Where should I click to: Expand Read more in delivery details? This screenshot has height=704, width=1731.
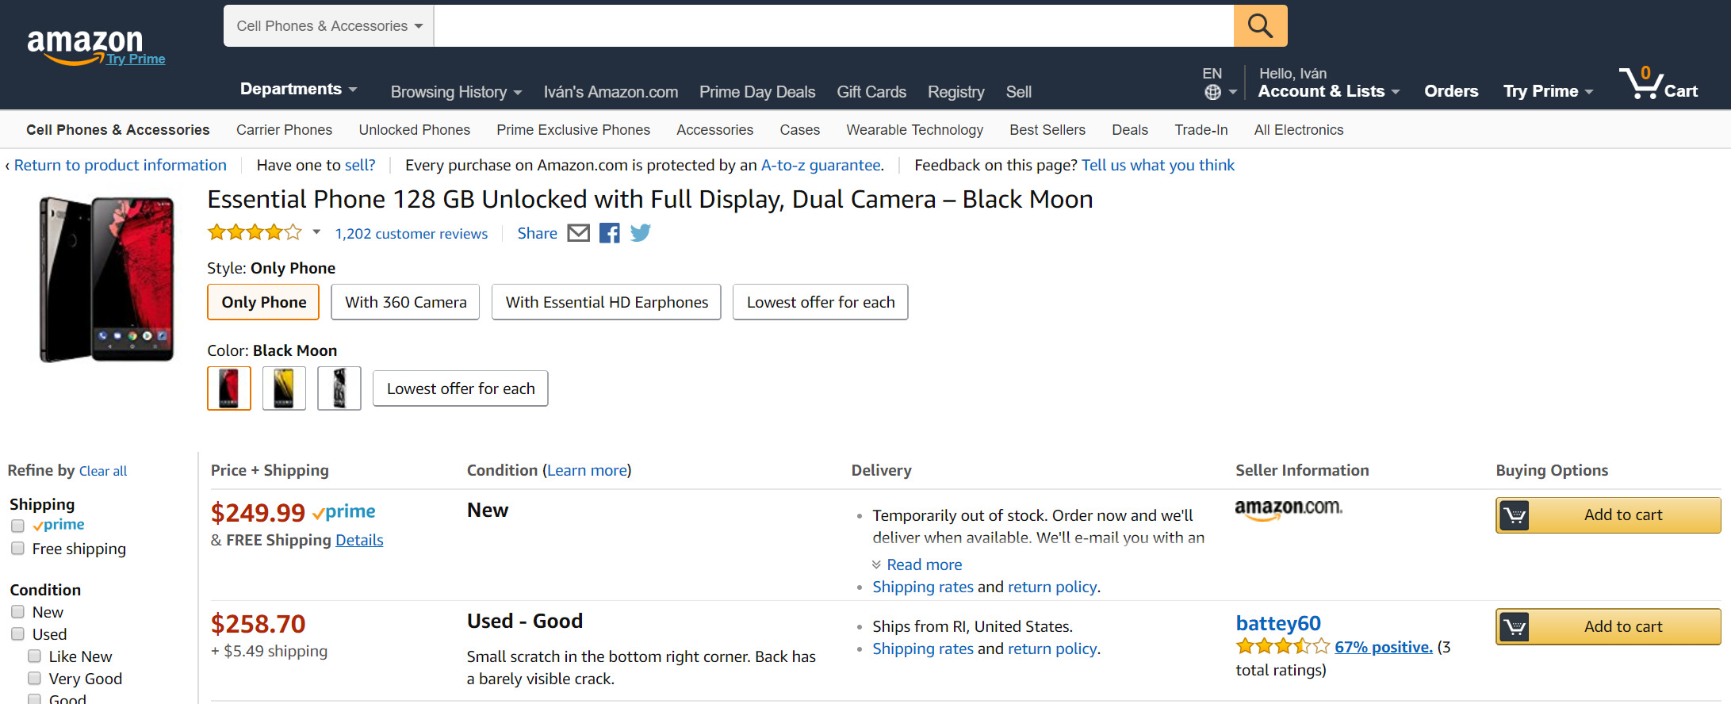[x=924, y=564]
